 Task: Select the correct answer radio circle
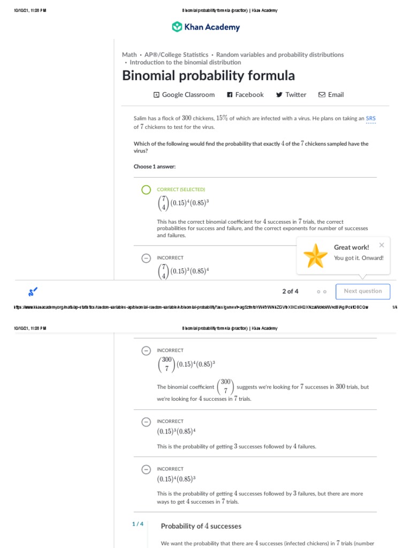[x=146, y=189]
